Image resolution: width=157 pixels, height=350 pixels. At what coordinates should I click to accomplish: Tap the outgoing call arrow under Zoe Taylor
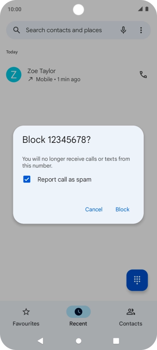click(30, 79)
